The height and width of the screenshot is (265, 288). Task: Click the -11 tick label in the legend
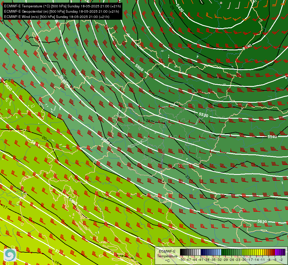(262, 260)
